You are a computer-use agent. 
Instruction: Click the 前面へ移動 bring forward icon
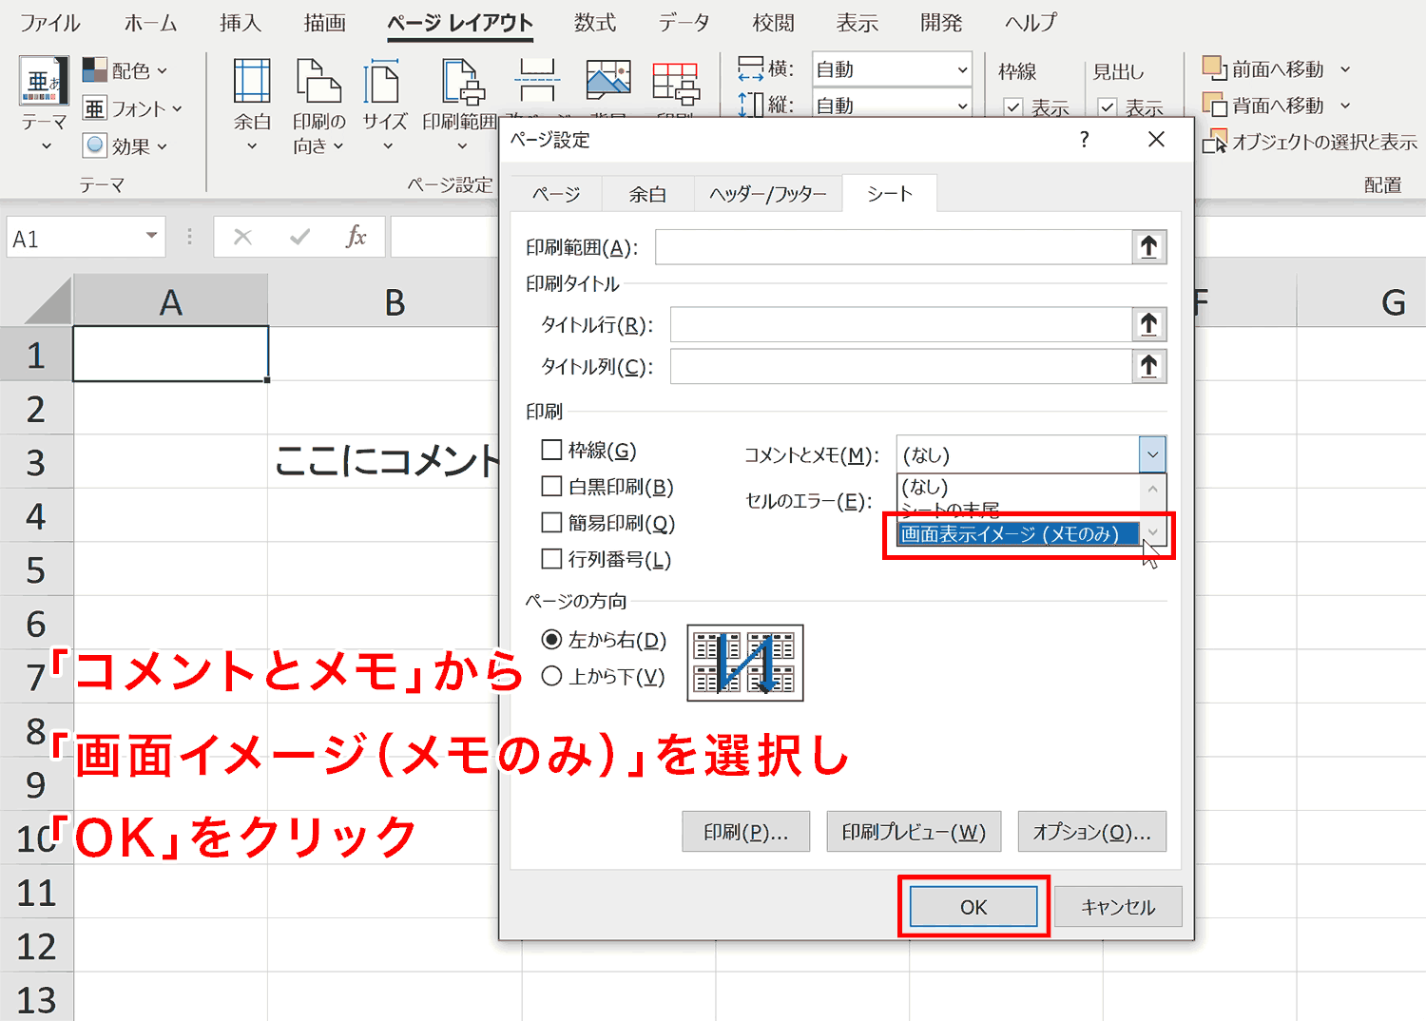tap(1215, 68)
